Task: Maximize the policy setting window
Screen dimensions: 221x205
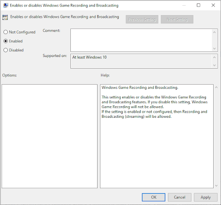Action: (199, 5)
